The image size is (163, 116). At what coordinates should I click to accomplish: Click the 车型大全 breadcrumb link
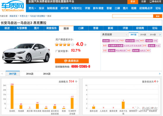24,16
